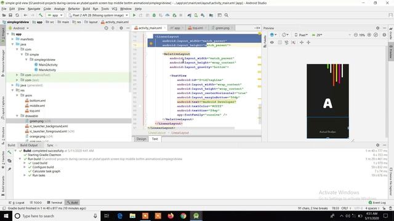The image size is (394, 221).
Task: Click the Make Project hammer icon
Action: (41, 15)
